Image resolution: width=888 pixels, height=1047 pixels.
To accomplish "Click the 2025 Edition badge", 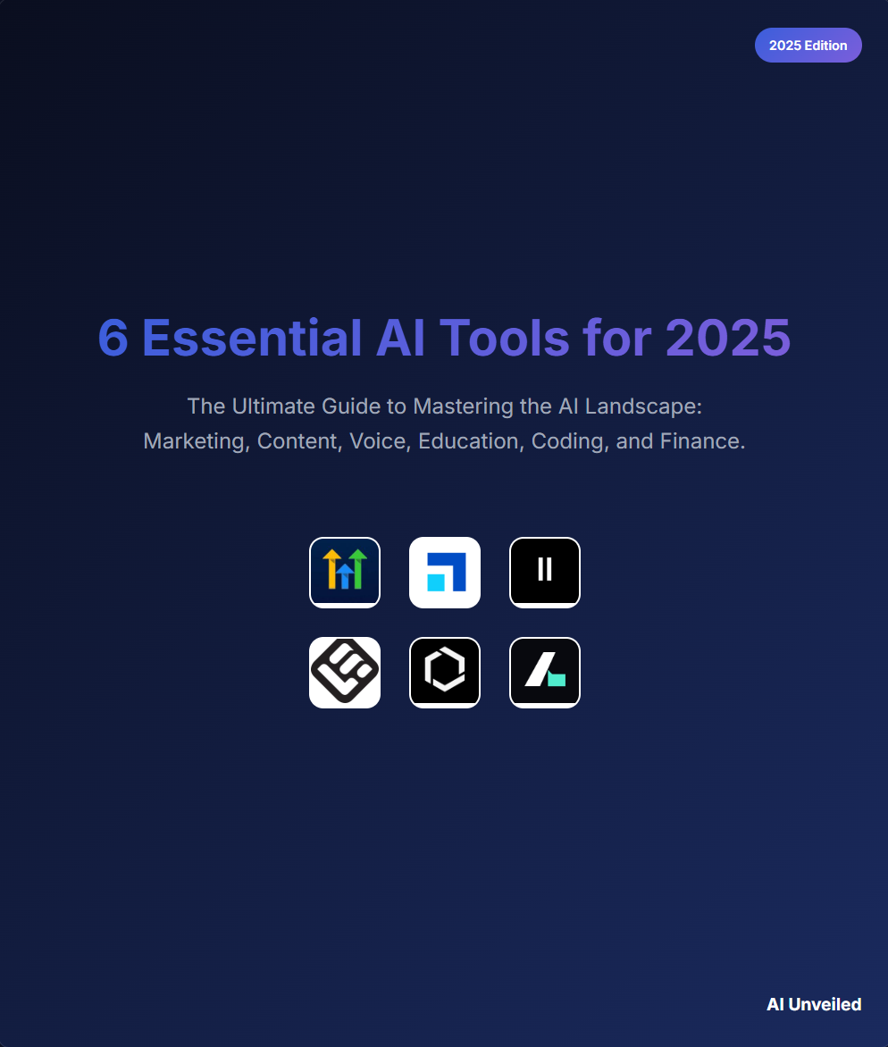I will 808,45.
